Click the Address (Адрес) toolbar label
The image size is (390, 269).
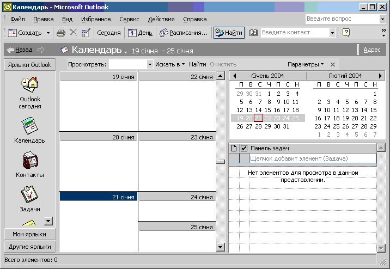[x=372, y=50]
